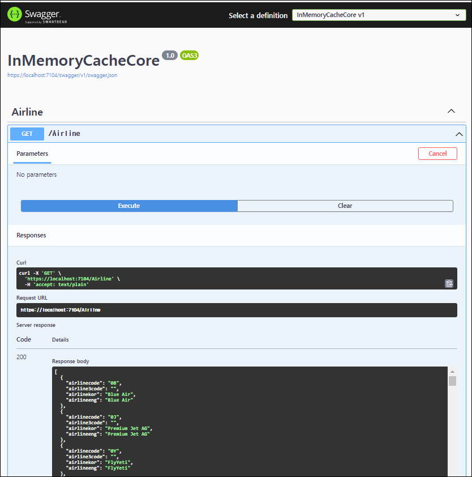Collapse the GET /Airline operation chevron
This screenshot has height=477, width=472.
coord(459,134)
